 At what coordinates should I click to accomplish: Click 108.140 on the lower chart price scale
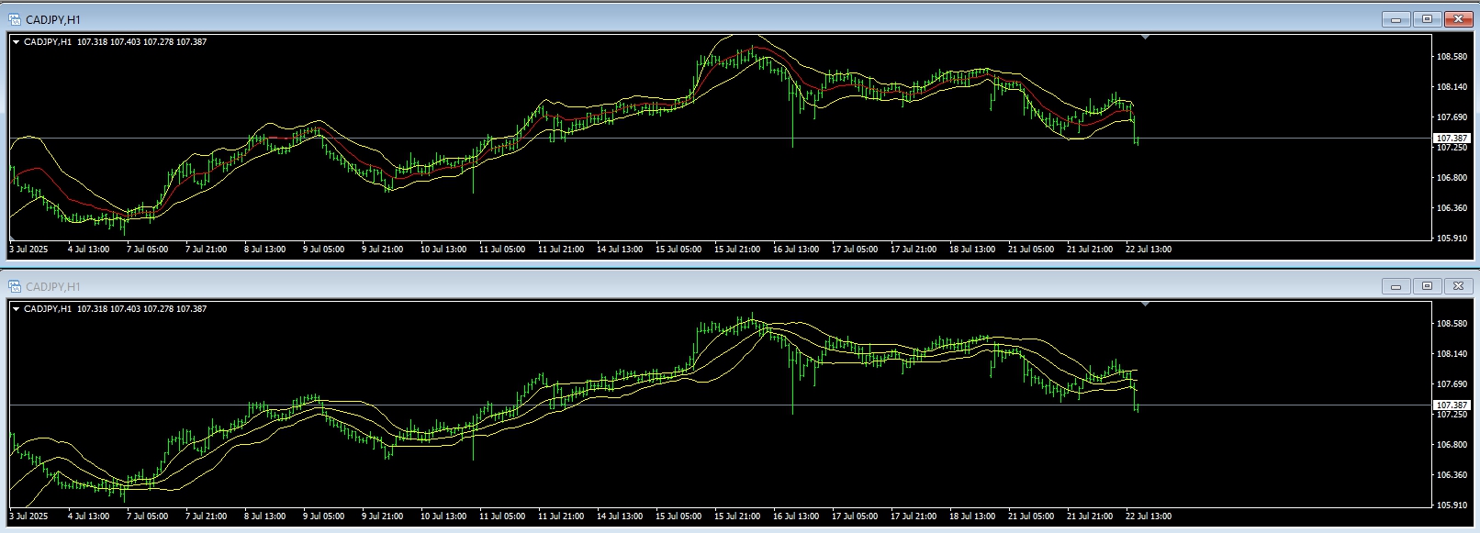pos(1451,354)
